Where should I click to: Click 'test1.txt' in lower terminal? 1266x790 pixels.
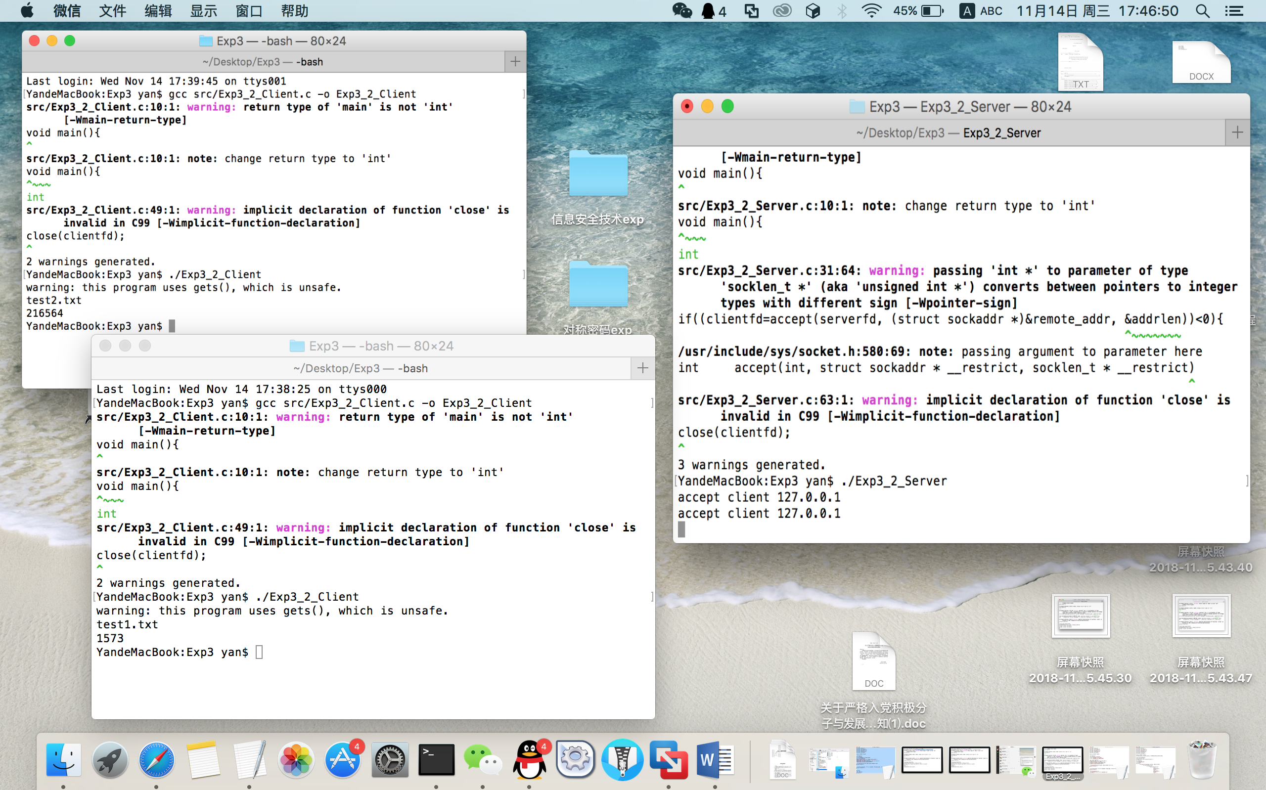[x=127, y=624]
